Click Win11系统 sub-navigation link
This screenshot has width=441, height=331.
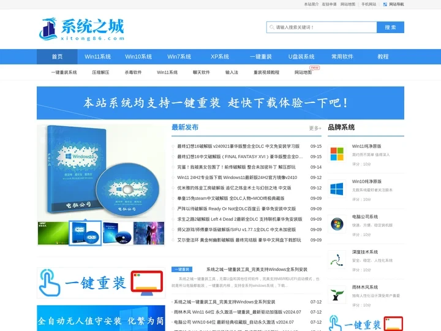[x=167, y=72]
